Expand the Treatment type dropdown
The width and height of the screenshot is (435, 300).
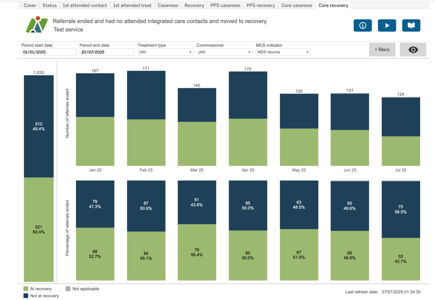coord(165,52)
